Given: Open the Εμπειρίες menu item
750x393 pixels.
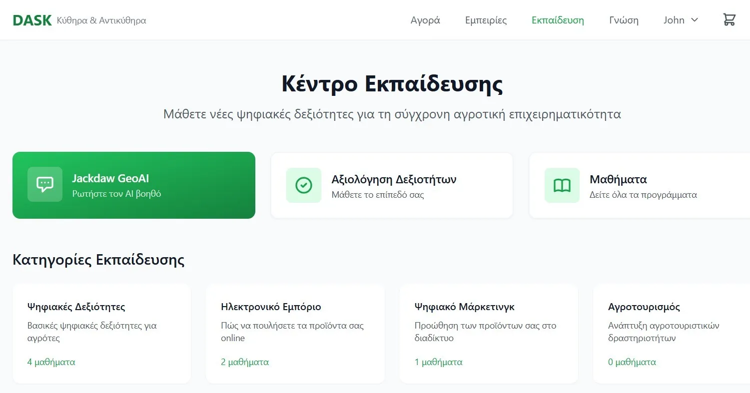Looking at the screenshot, I should [x=486, y=20].
